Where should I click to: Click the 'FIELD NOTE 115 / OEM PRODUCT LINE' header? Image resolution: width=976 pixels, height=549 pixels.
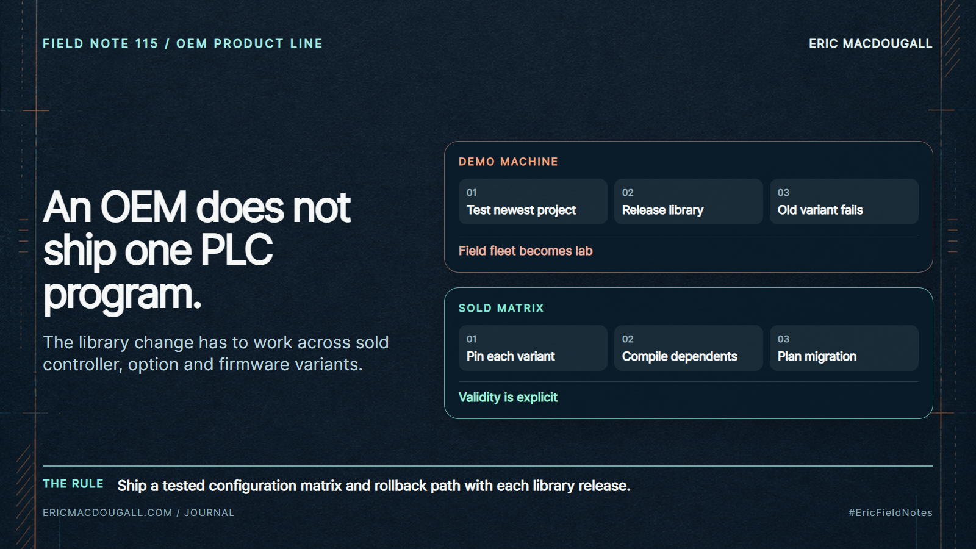pyautogui.click(x=182, y=43)
